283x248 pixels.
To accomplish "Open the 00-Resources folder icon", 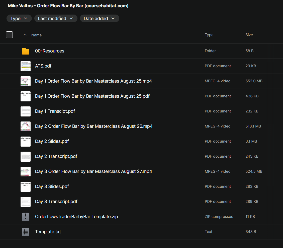I will (x=25, y=51).
